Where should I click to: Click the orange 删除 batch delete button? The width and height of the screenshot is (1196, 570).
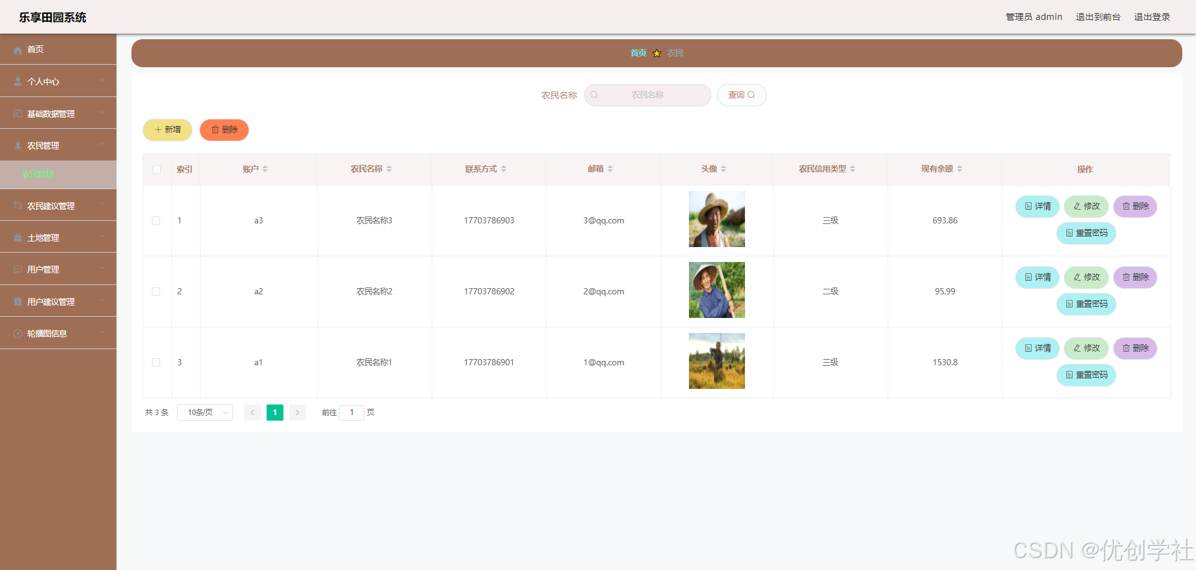point(224,130)
